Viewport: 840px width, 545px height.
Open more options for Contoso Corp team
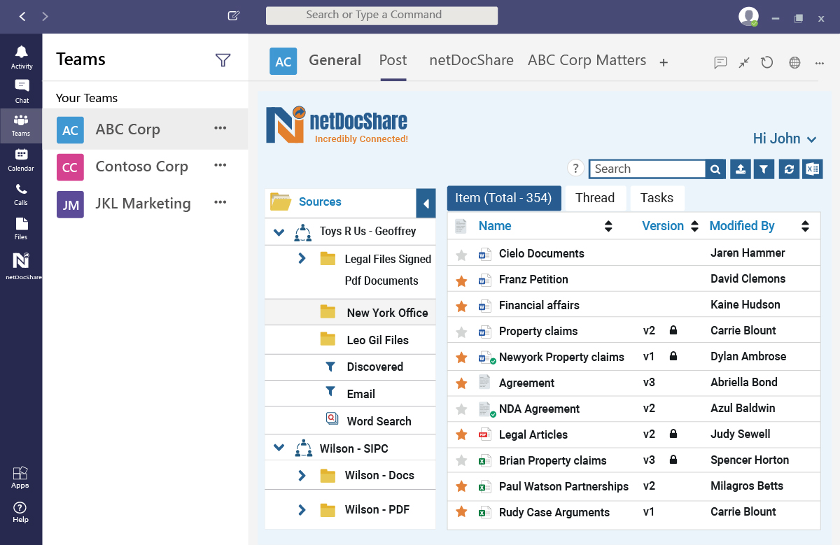(x=220, y=165)
